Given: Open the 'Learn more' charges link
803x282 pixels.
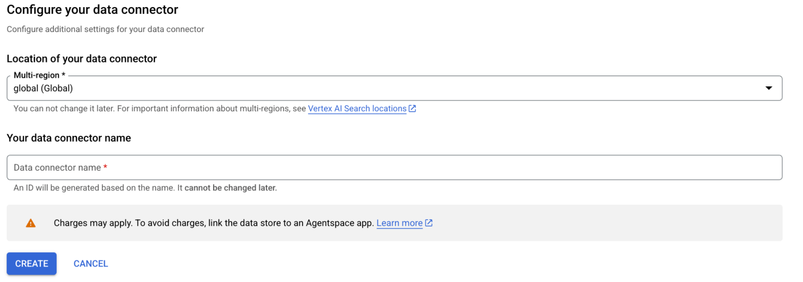Looking at the screenshot, I should pos(399,223).
